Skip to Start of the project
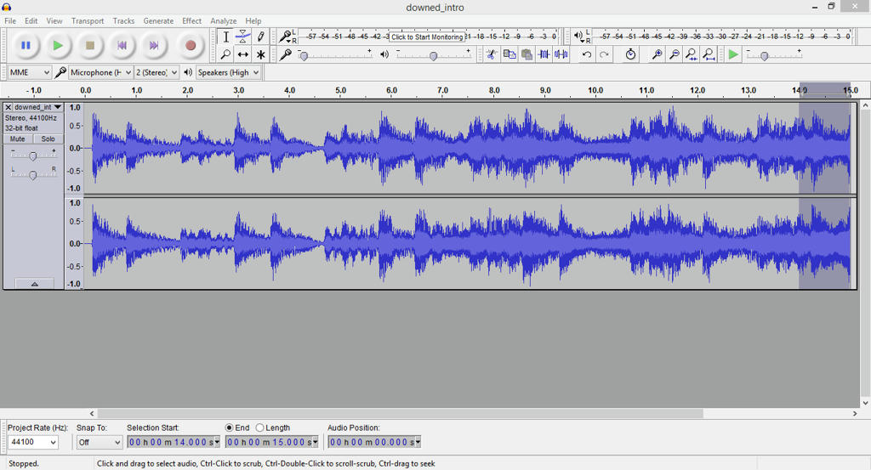The width and height of the screenshot is (871, 470). [122, 46]
